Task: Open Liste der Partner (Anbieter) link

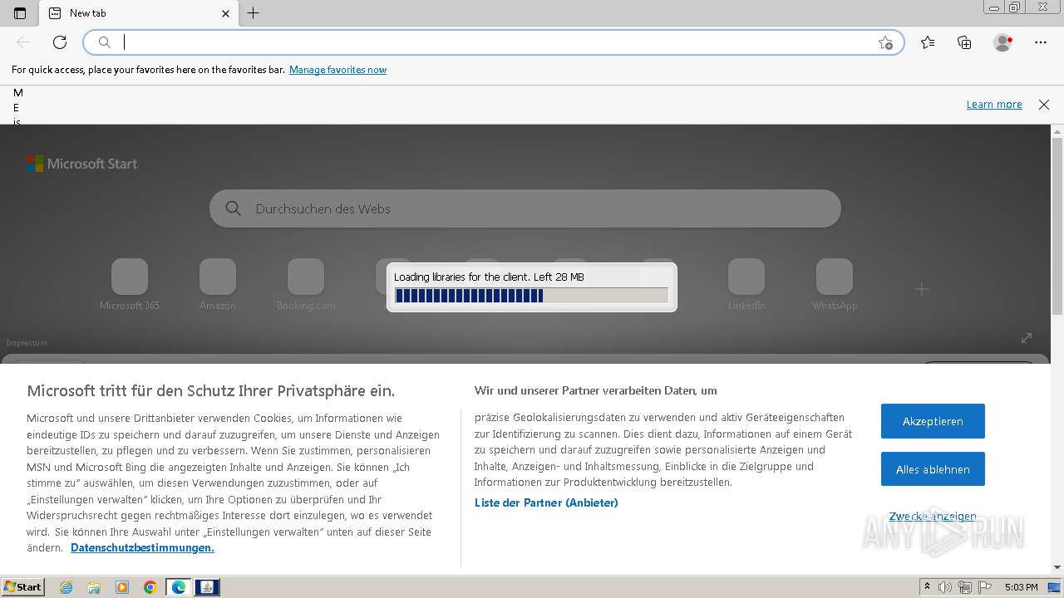Action: click(x=546, y=502)
